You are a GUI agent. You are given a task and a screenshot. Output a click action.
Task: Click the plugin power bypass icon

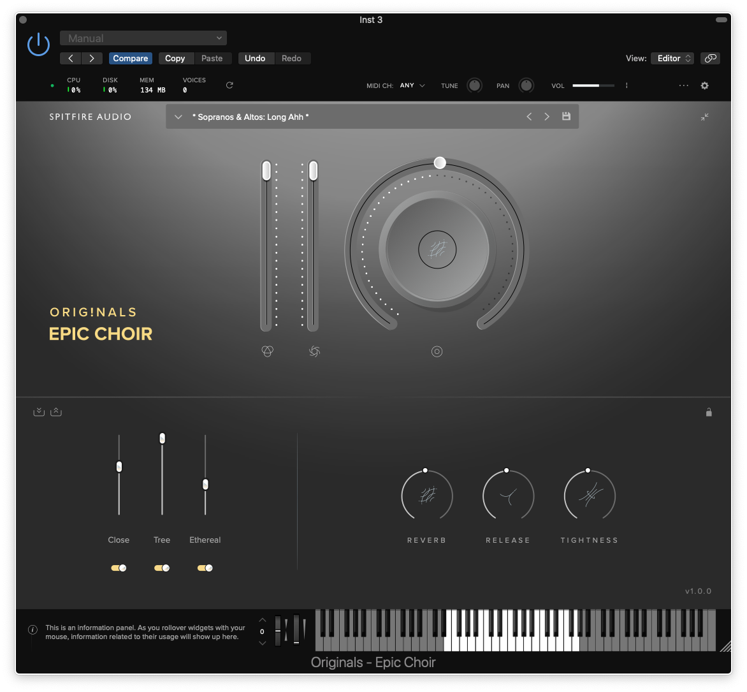(38, 45)
